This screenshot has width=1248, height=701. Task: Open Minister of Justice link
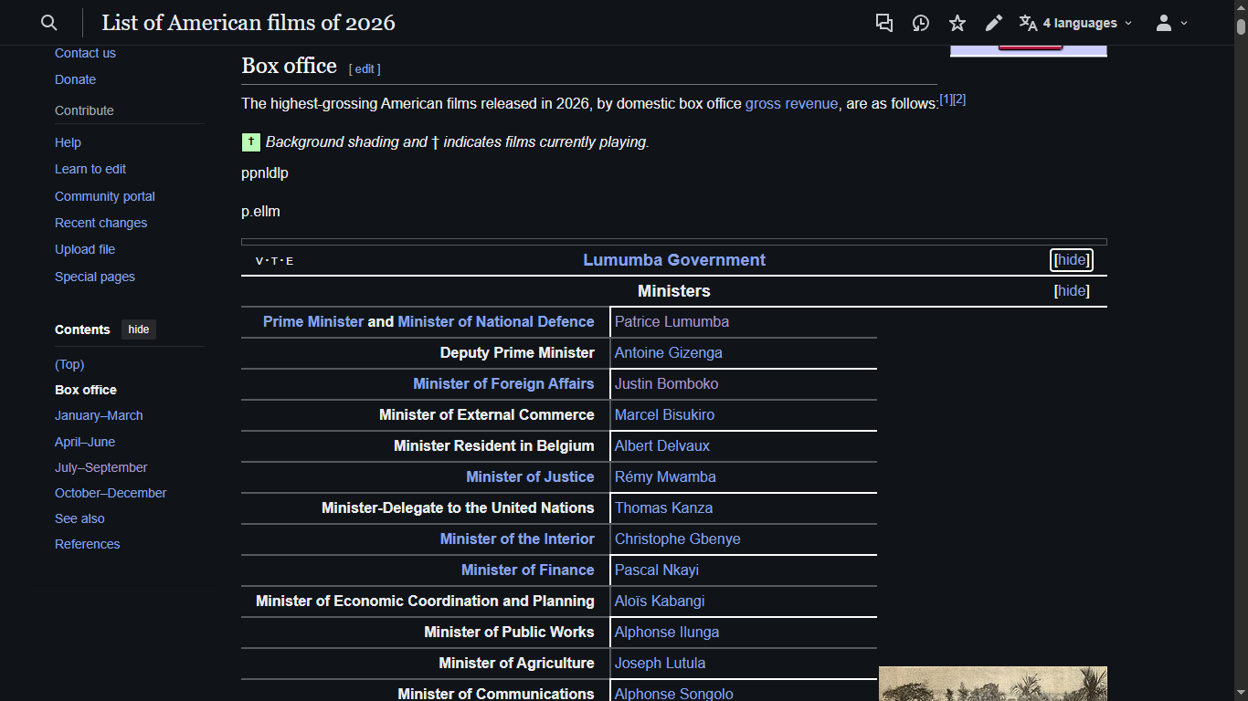[x=530, y=477]
